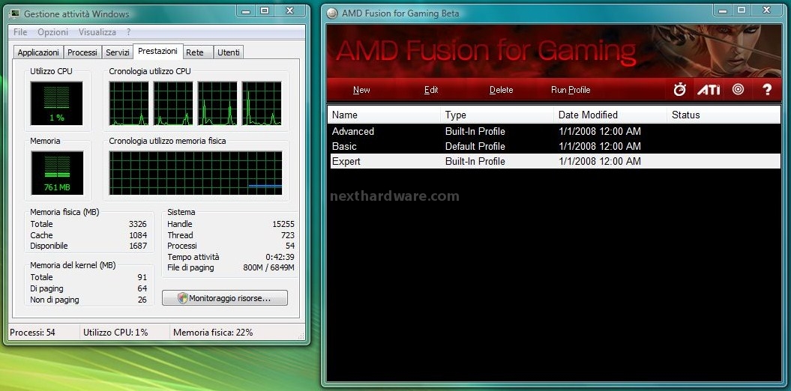Screen dimensions: 791x391
Task: Click the memoria fisica Totale value 3326
Action: [x=138, y=224]
